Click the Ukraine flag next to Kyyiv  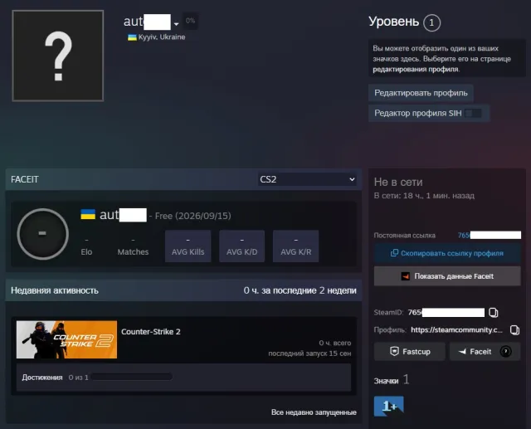pos(132,37)
